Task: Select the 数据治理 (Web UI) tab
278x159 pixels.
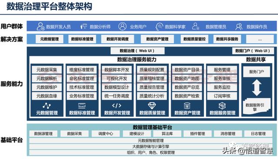Action: coord(137,51)
